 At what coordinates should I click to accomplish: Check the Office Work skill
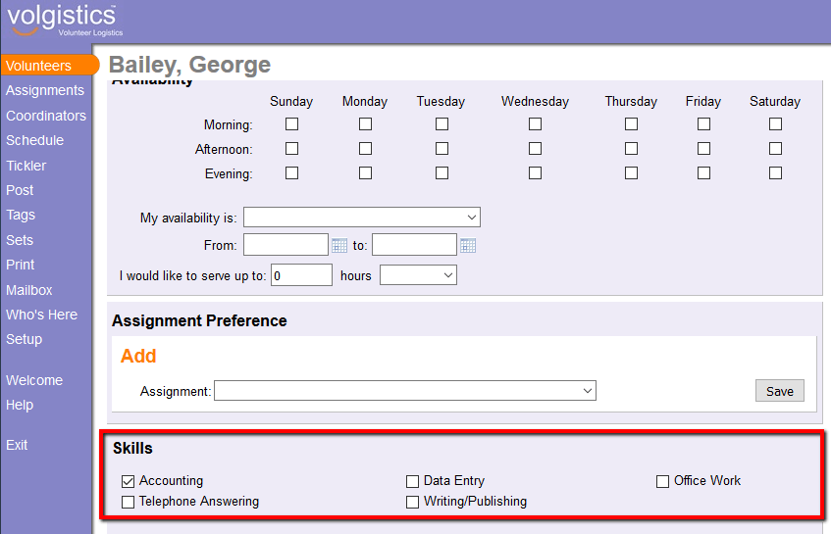point(663,481)
